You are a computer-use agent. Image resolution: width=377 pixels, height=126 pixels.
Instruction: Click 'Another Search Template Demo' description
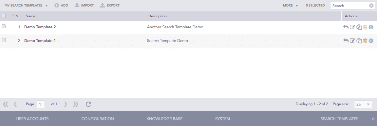click(x=175, y=27)
